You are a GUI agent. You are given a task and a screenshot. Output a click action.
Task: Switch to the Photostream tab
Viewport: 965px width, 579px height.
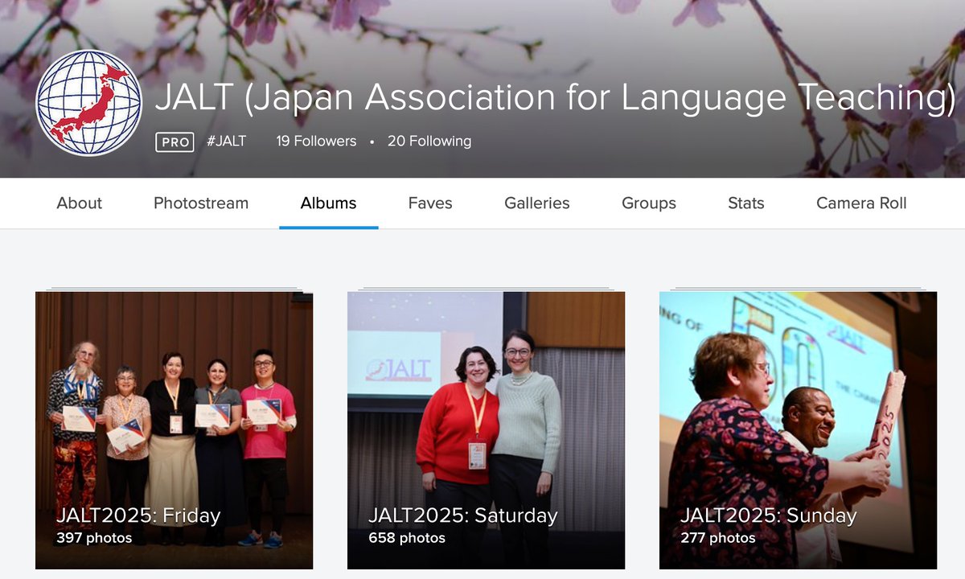(x=201, y=203)
